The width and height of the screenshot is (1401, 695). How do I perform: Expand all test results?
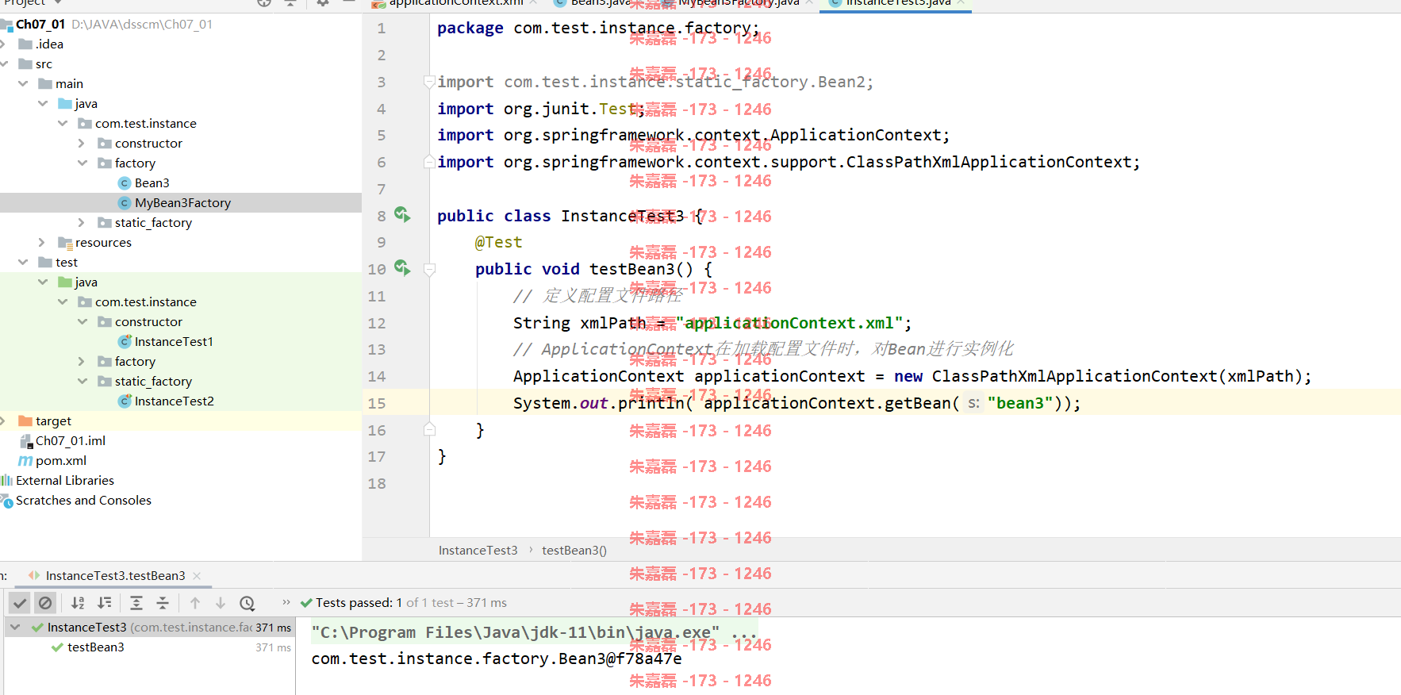click(x=136, y=603)
